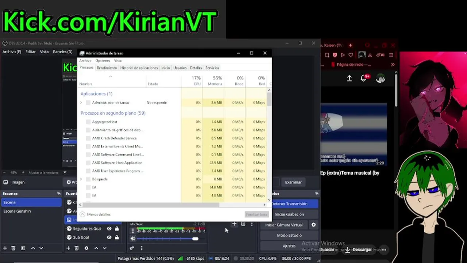The height and width of the screenshot is (263, 467).
Task: Select Escena Genshin scene
Action: (x=17, y=211)
